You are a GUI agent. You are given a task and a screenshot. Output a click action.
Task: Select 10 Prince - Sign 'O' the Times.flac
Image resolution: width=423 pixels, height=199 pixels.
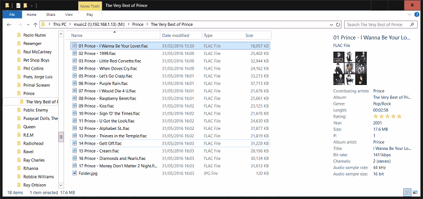[170, 113]
